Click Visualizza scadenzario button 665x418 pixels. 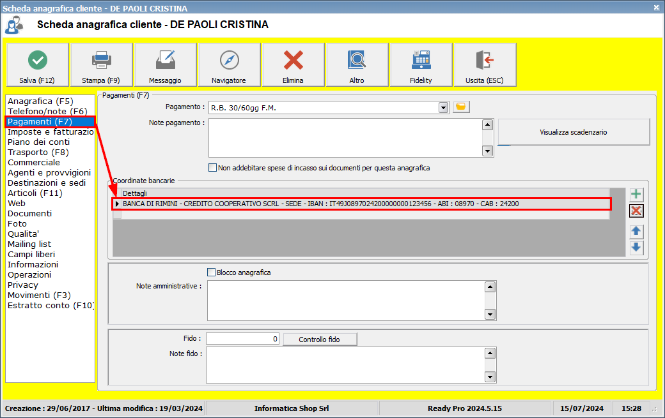[574, 132]
